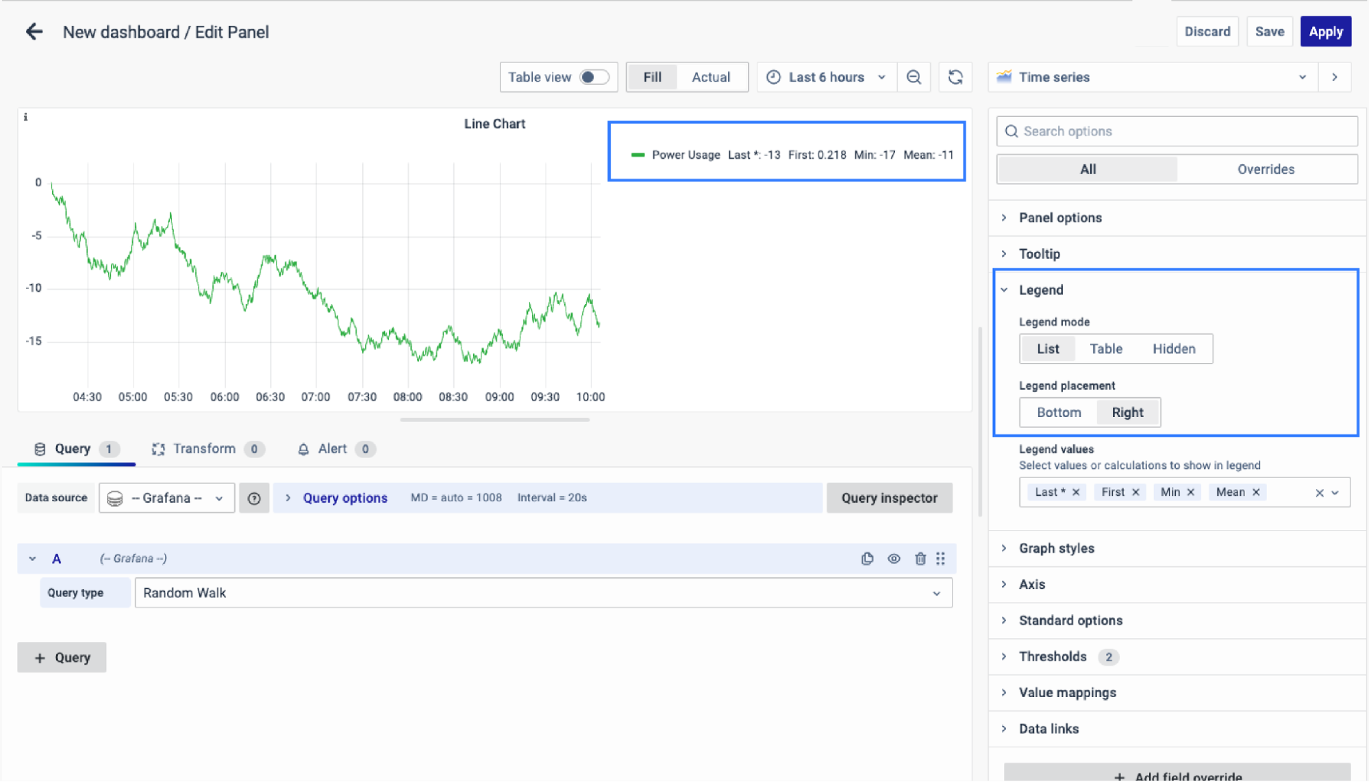
Task: Set legend mode to Hidden
Action: coord(1173,349)
